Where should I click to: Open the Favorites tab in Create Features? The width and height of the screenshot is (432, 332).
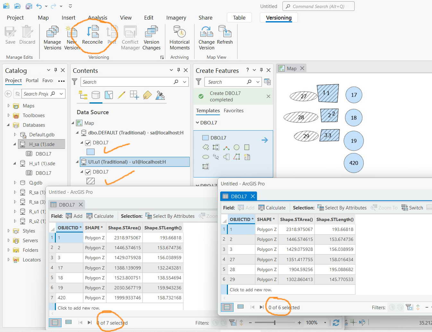(233, 110)
